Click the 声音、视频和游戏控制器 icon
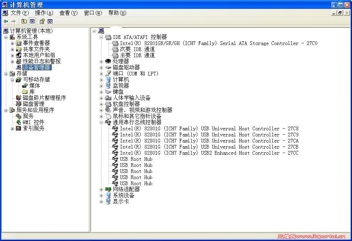Screen dimensions: 352x241 coord(108,110)
